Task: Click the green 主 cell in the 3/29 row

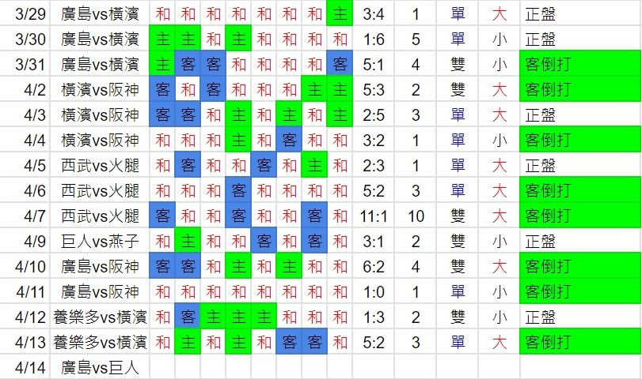Action: click(x=340, y=14)
